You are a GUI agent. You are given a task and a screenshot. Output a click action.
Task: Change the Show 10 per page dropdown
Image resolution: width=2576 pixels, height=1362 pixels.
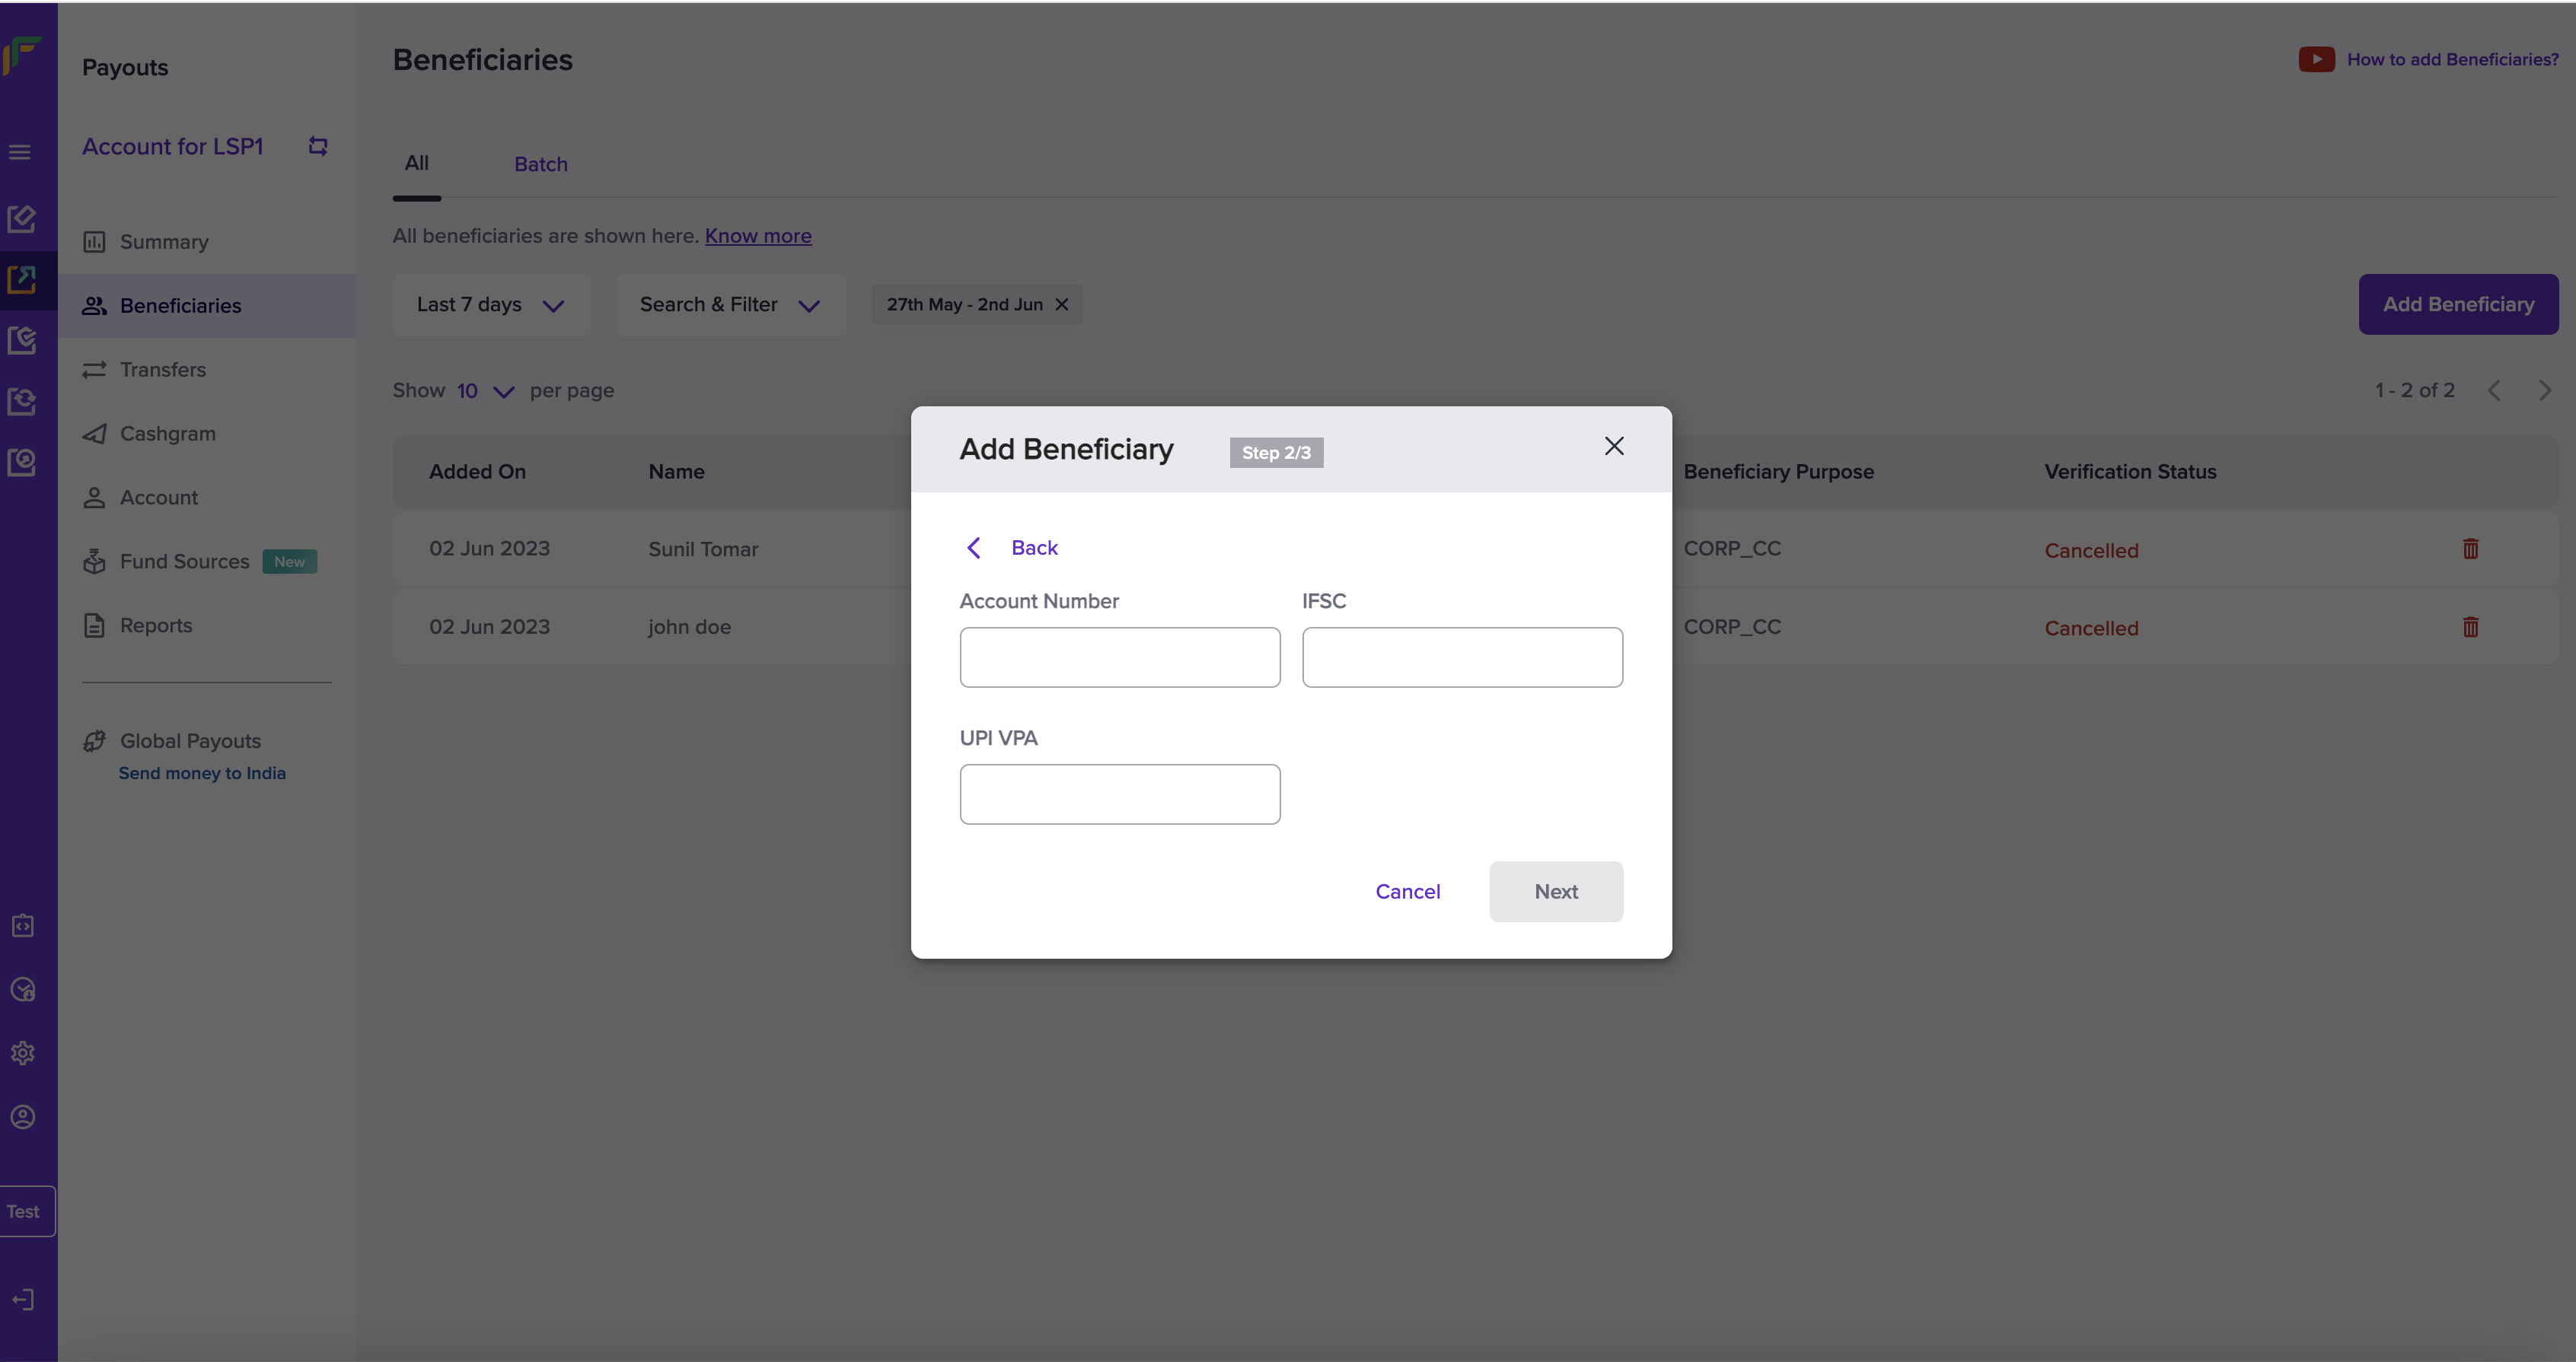click(x=486, y=390)
